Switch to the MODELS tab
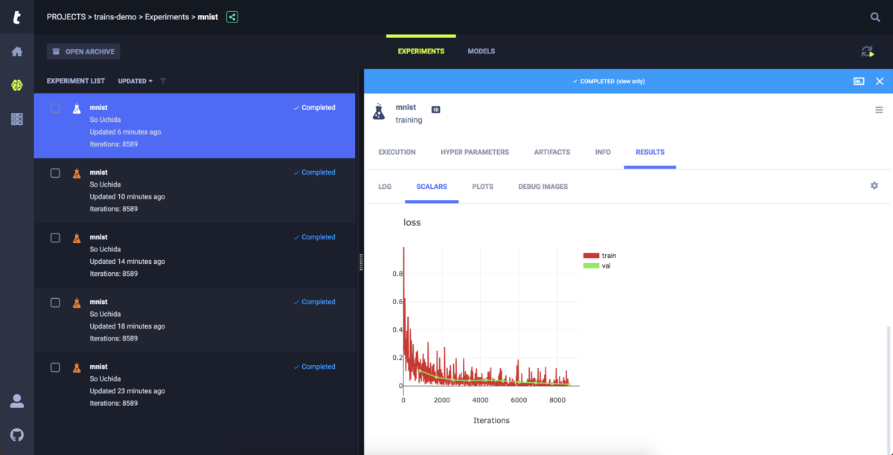 pos(481,51)
